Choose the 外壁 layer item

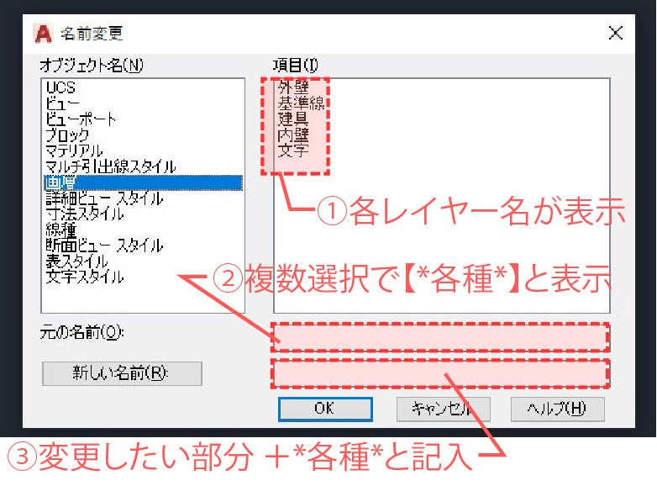(293, 88)
